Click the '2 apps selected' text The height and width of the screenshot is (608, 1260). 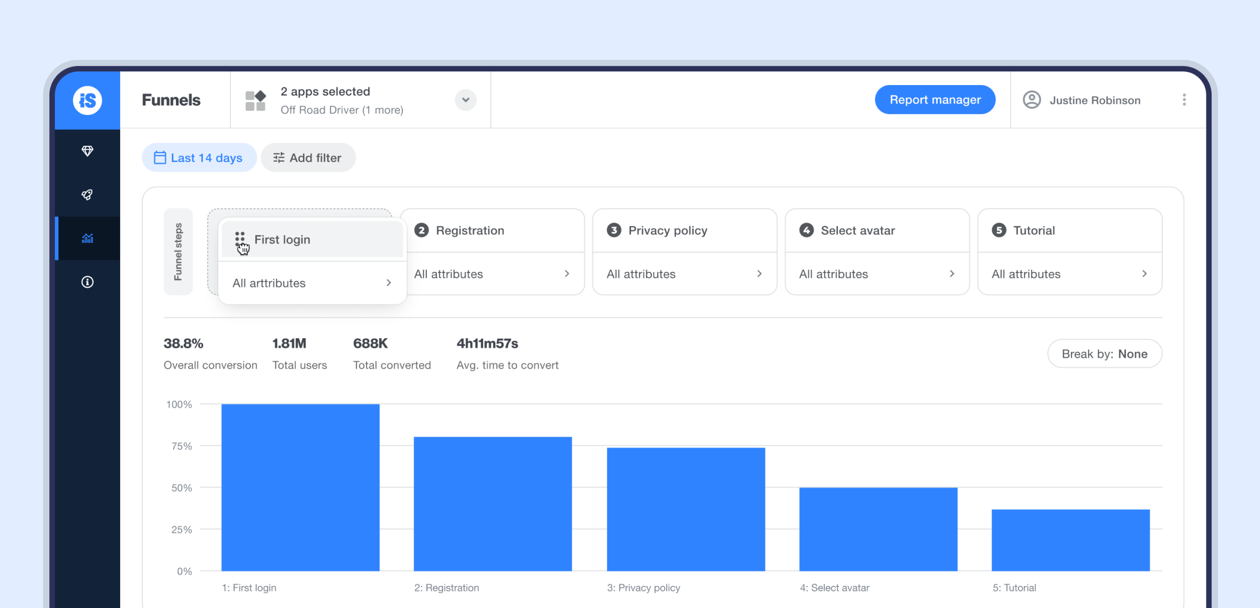325,91
